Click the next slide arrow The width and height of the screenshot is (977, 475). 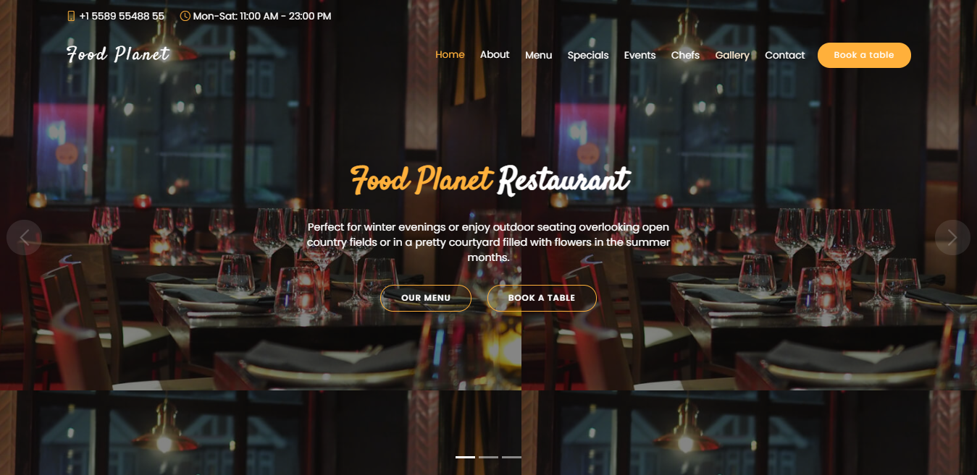tap(952, 237)
